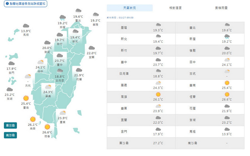Click the 南沙島 button
Viewport: 250px width, 156px height.
(11, 135)
